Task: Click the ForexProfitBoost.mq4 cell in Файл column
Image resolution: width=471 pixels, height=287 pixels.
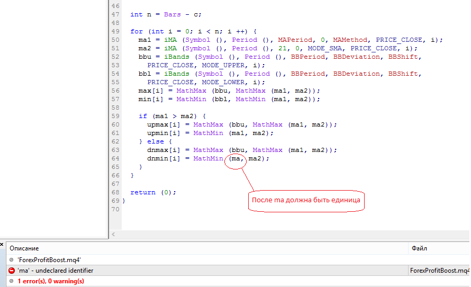Action: tap(439, 271)
